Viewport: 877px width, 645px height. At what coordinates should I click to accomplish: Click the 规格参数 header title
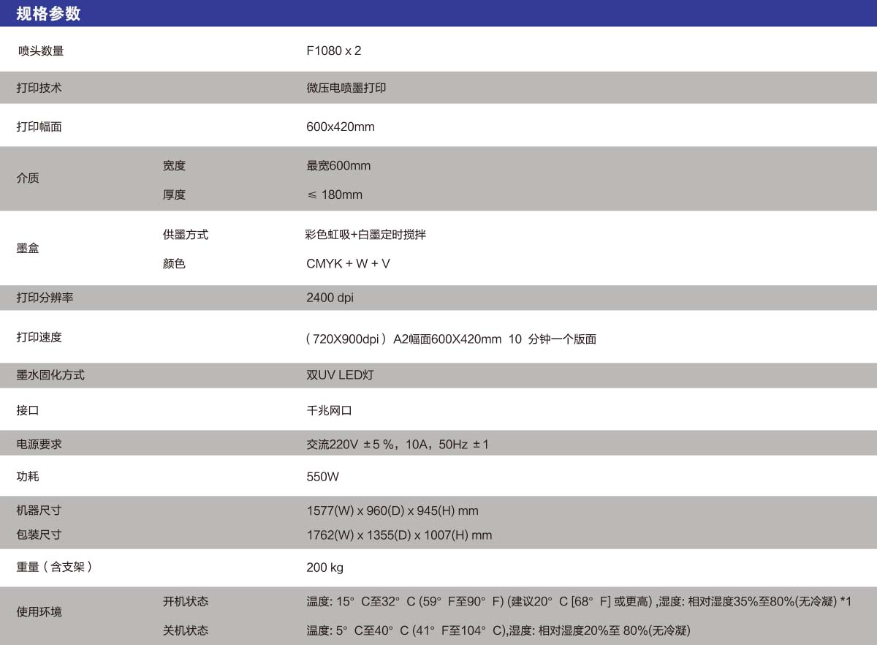pyautogui.click(x=48, y=14)
